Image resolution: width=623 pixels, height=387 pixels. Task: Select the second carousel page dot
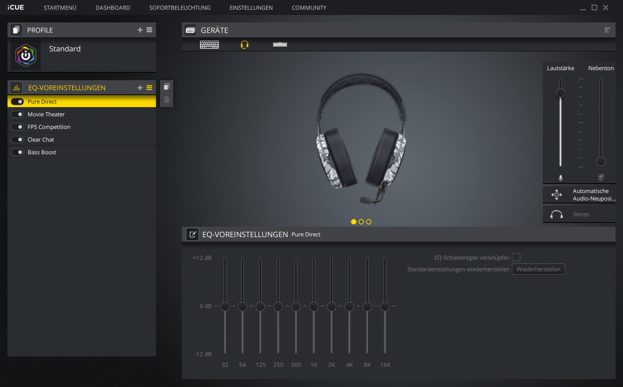361,222
